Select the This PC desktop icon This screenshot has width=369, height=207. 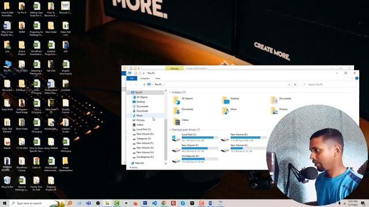pyautogui.click(x=7, y=66)
